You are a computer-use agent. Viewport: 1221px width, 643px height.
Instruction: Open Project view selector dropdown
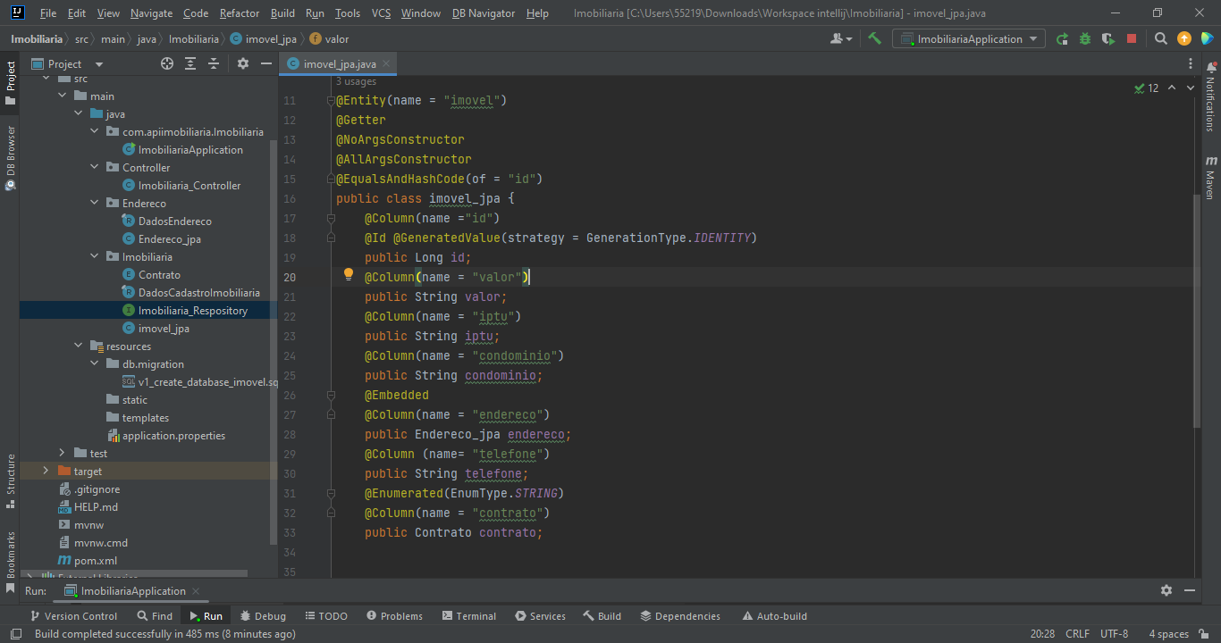point(68,63)
